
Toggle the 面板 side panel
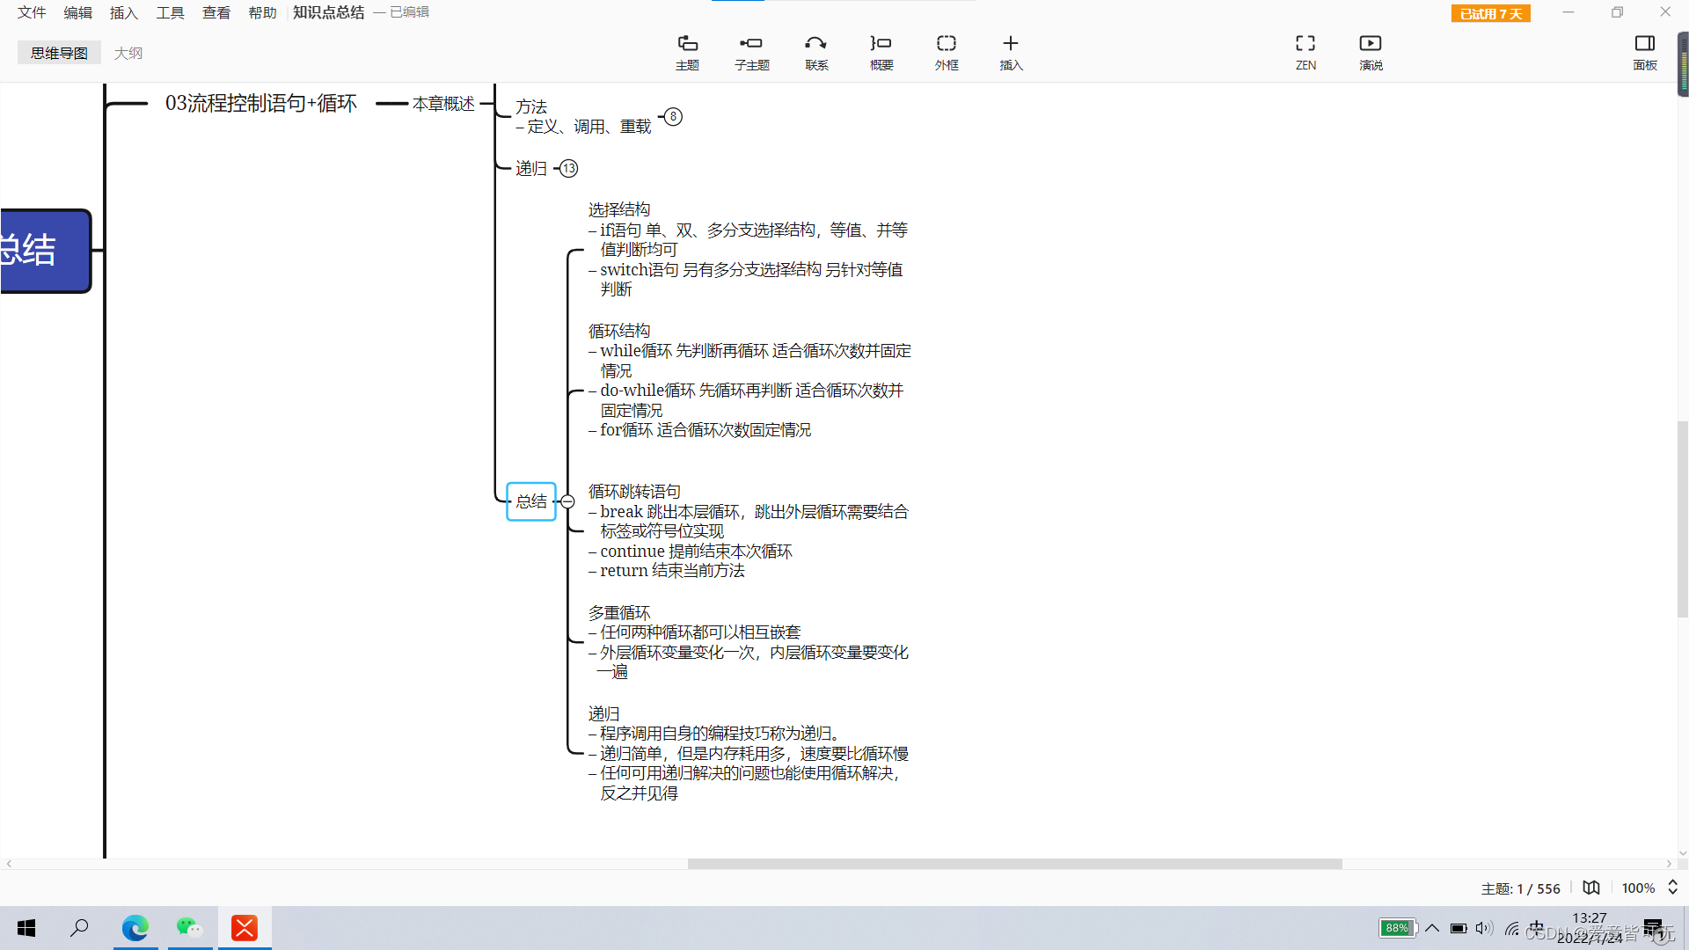point(1645,53)
